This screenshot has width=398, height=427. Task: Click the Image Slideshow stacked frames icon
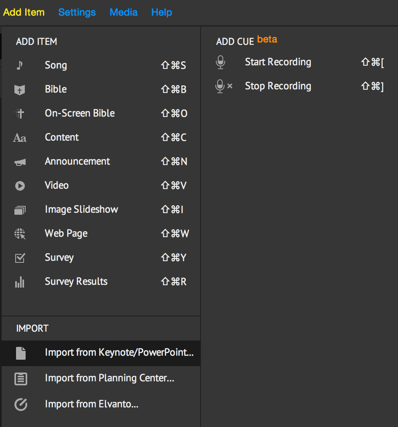(x=20, y=210)
